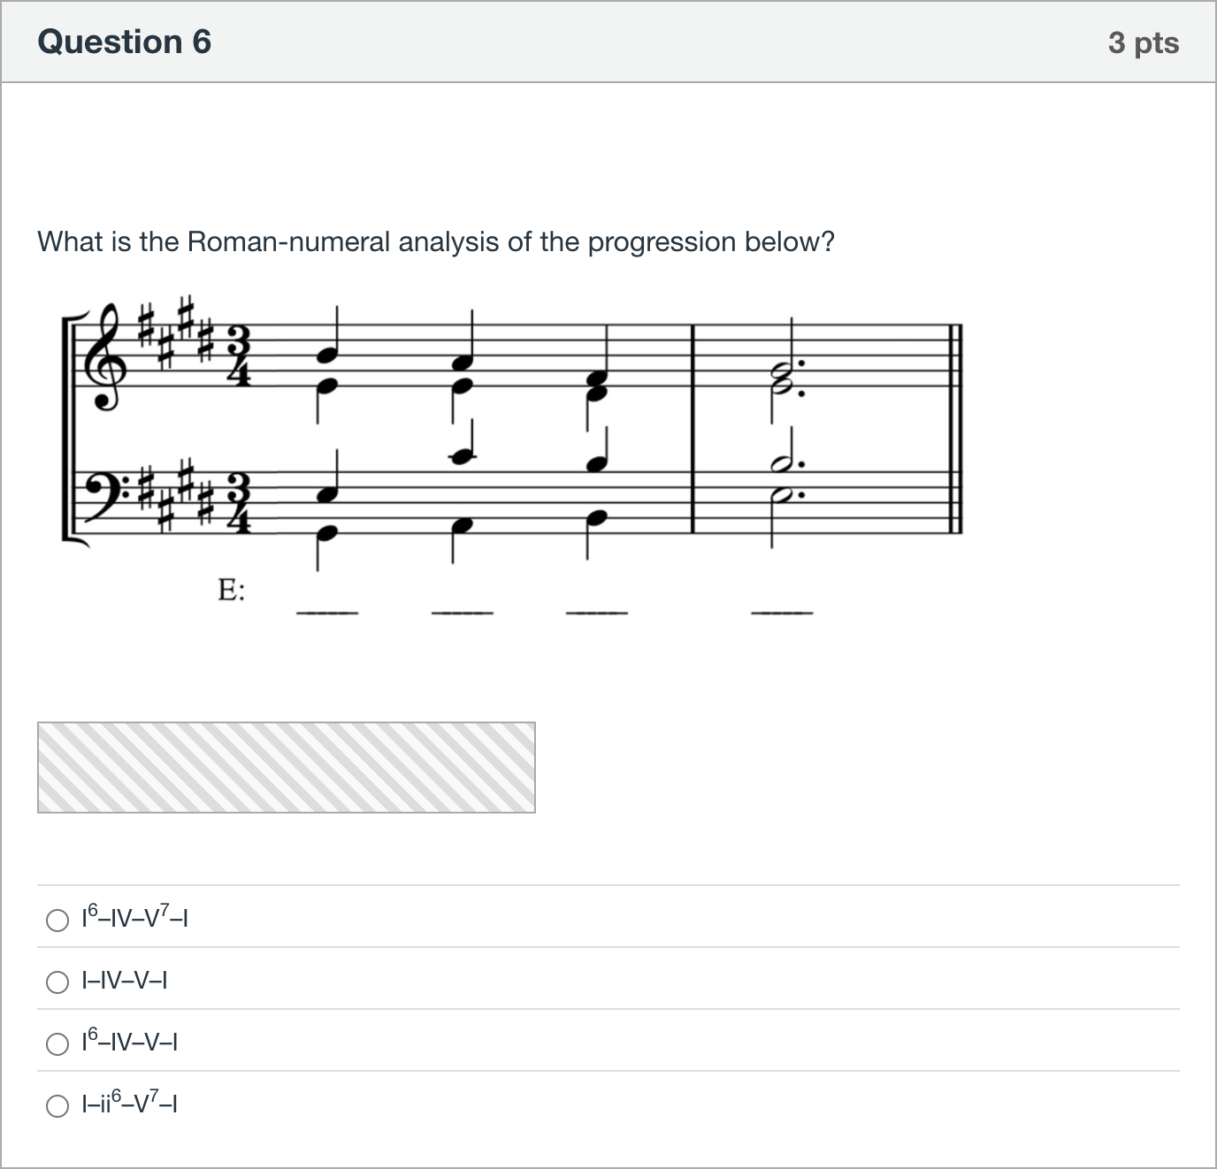The width and height of the screenshot is (1217, 1169).
Task: Click the 3 pts label
Action: click(1144, 42)
